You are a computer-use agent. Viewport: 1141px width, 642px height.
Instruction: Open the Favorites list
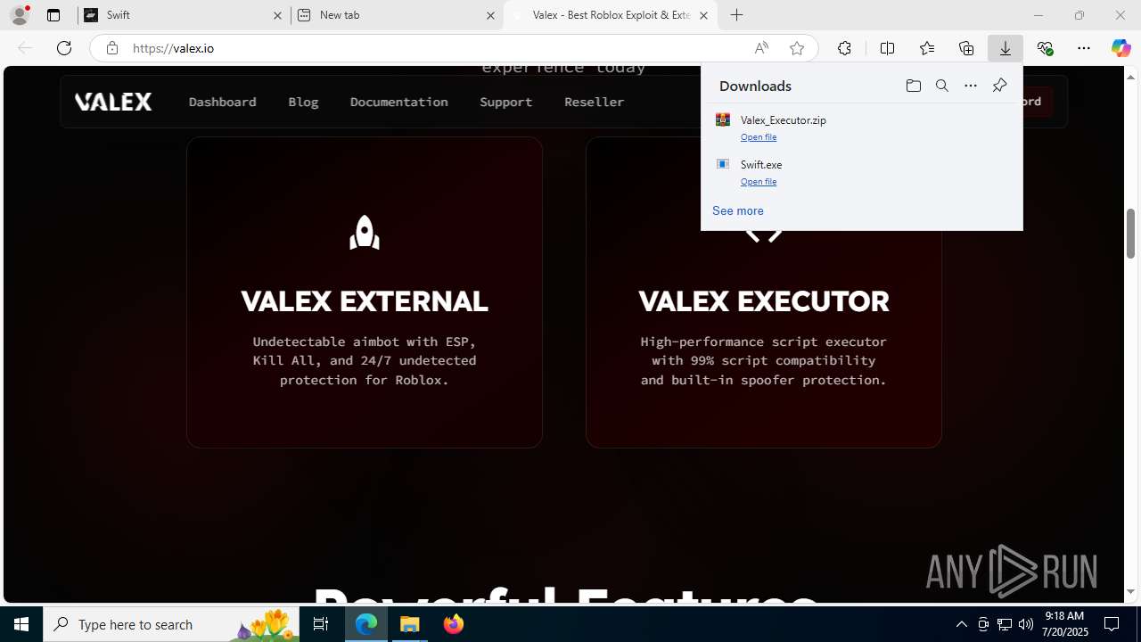926,48
